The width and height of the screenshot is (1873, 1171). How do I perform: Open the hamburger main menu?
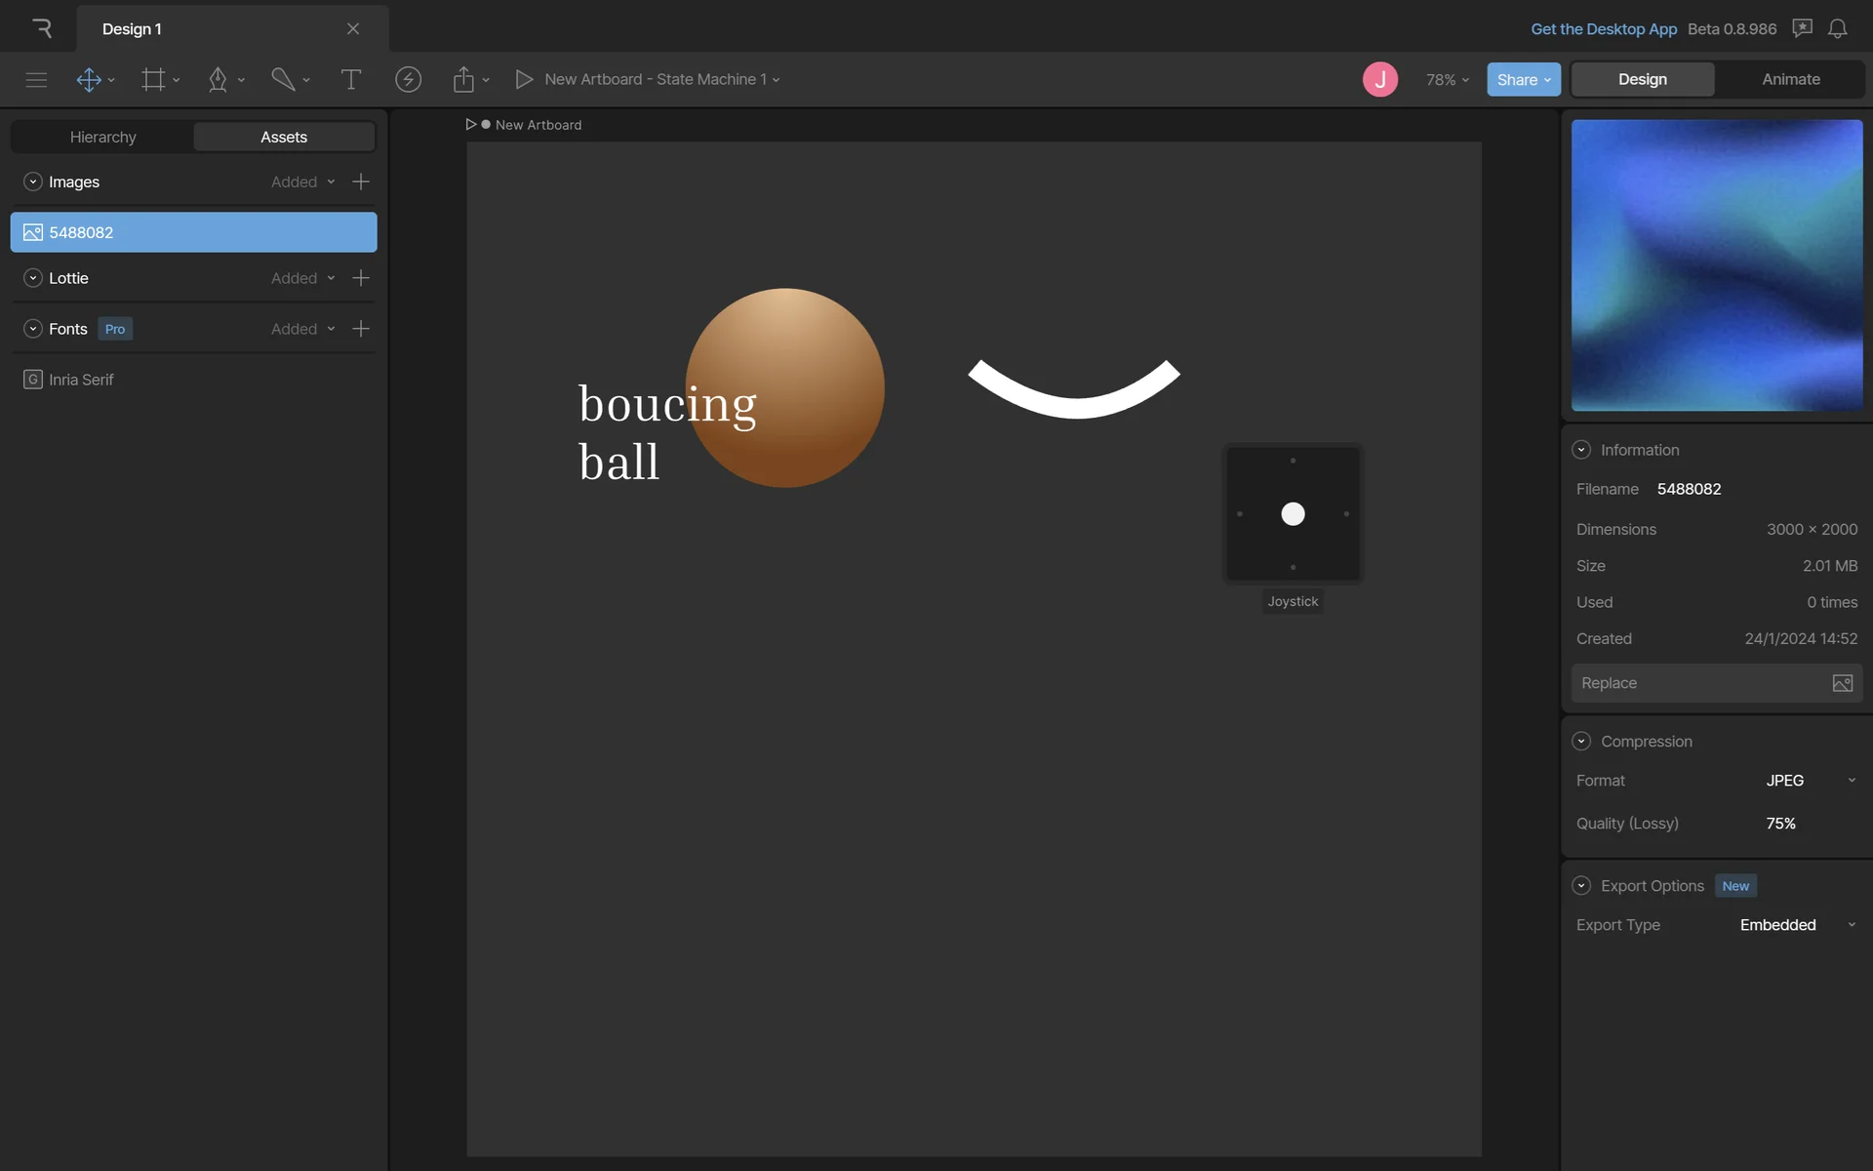tap(36, 79)
